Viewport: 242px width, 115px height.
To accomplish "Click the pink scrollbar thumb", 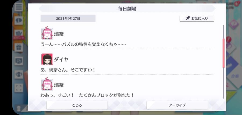I will click(x=223, y=53).
